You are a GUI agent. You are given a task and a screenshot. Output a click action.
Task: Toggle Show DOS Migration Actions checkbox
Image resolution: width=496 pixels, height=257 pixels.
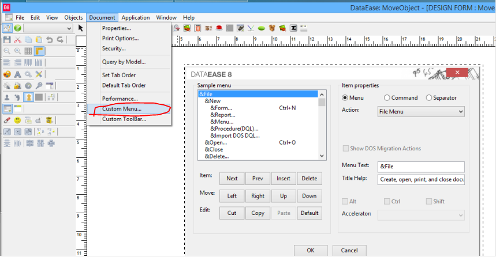[346, 149]
